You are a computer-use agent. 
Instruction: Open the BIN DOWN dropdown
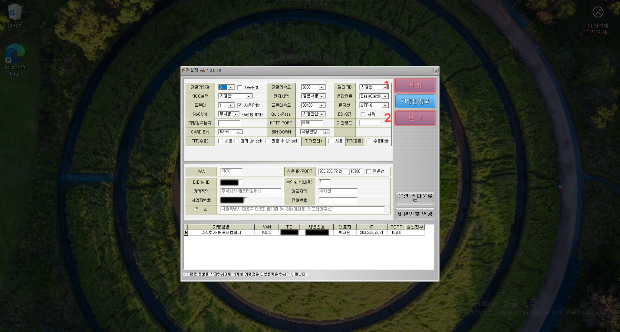326,132
